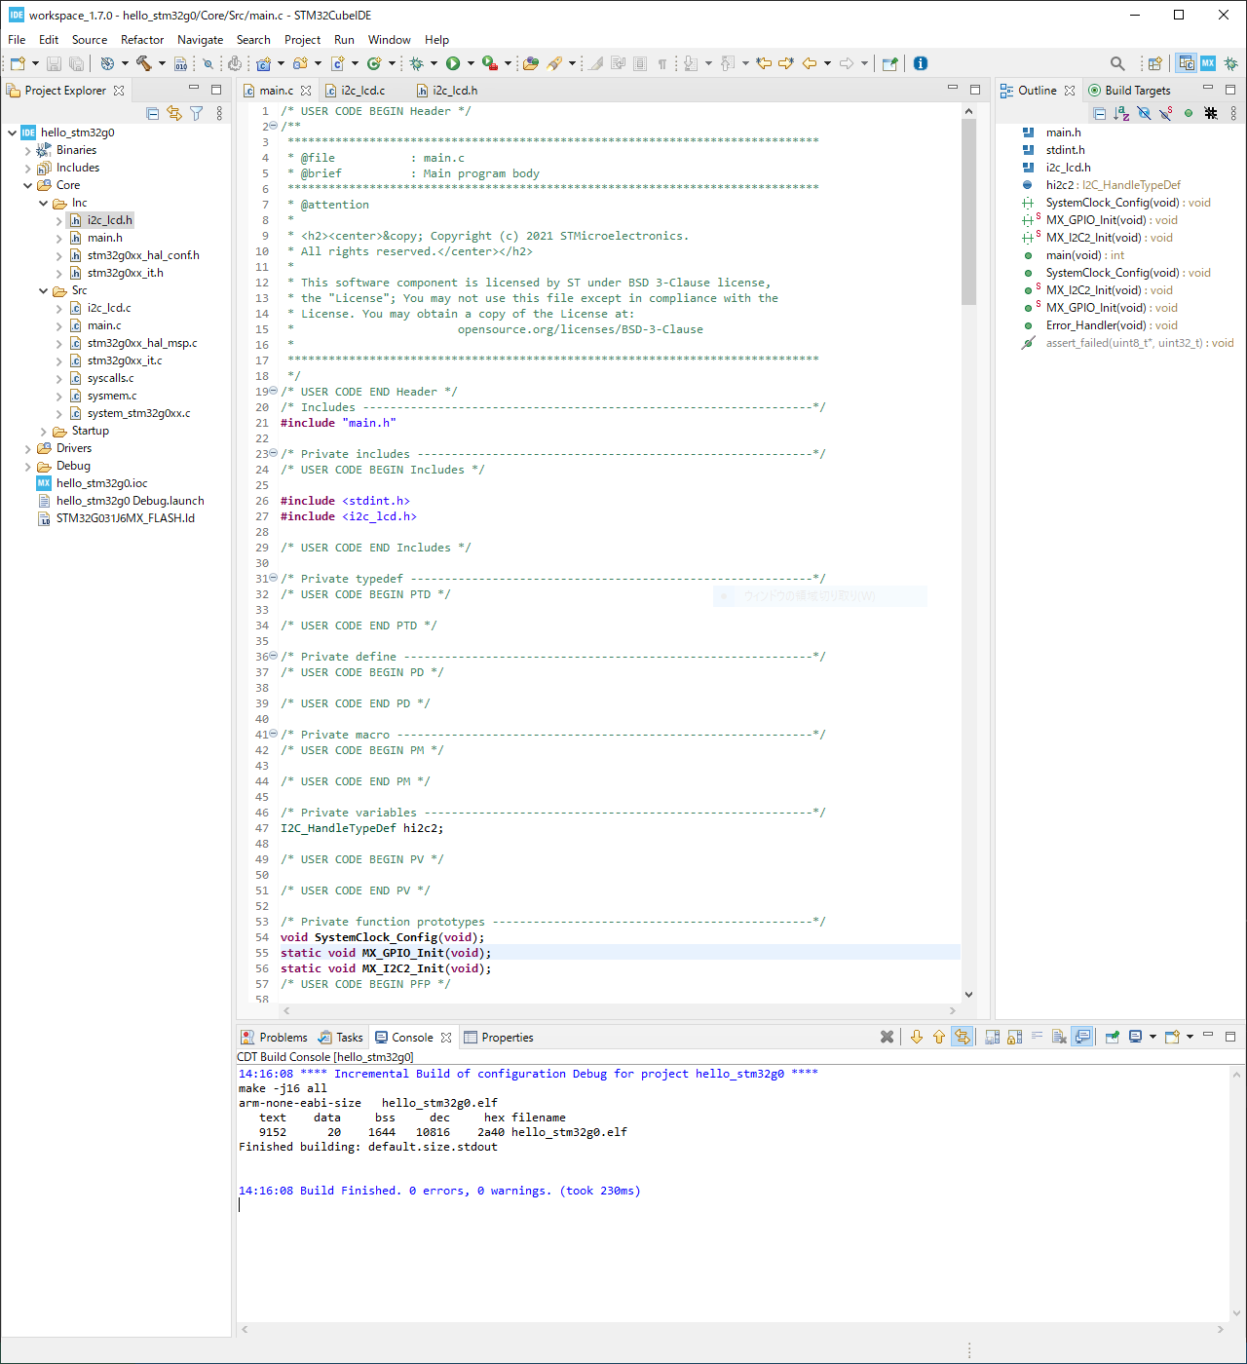
Task: Toggle the Console wrap lines button
Action: click(x=1037, y=1037)
